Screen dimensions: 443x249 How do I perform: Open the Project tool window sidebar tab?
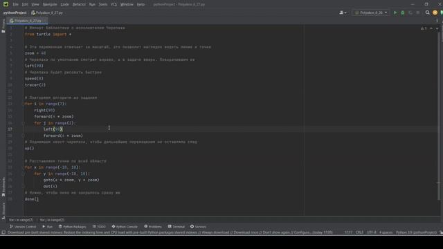click(x=3, y=26)
